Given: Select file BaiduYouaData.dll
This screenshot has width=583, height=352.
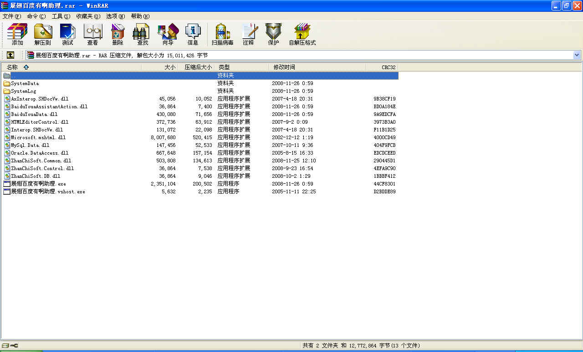Looking at the screenshot, I should [x=34, y=114].
